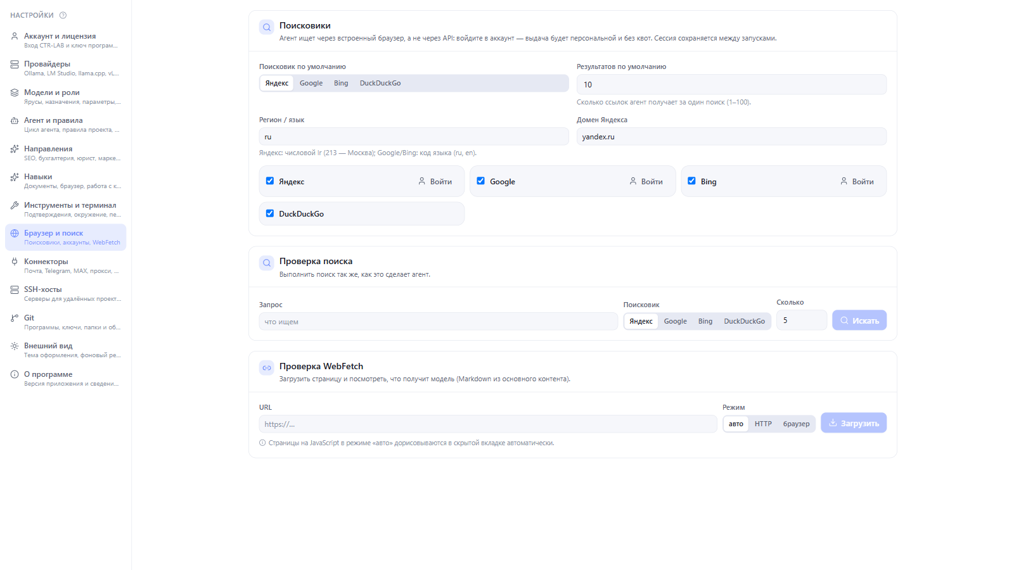The width and height of the screenshot is (1014, 570).
Task: Uncheck the Яндекс search engine checkbox
Action: (x=270, y=181)
